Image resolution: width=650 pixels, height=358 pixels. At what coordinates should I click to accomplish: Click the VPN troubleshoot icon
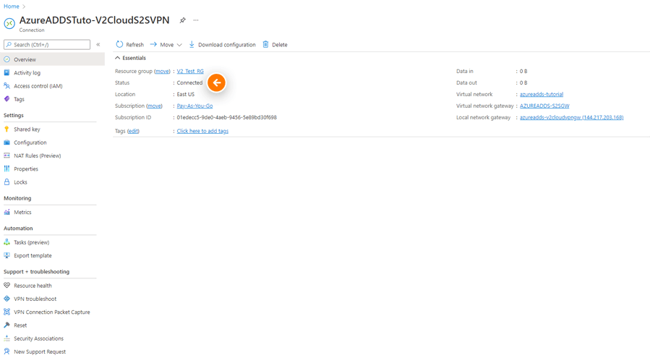pyautogui.click(x=7, y=299)
